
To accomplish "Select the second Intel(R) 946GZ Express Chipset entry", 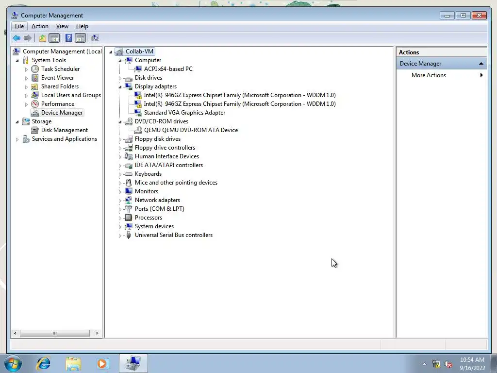I will (x=240, y=104).
